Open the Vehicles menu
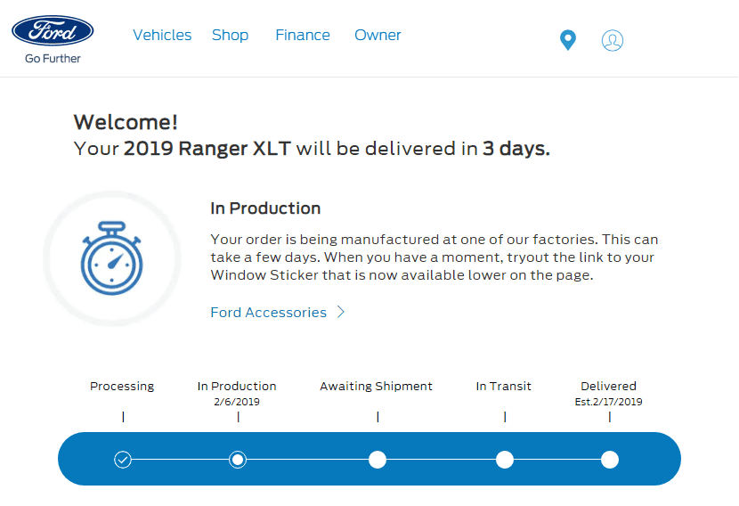Viewport: 739px width, 506px height. coord(162,35)
